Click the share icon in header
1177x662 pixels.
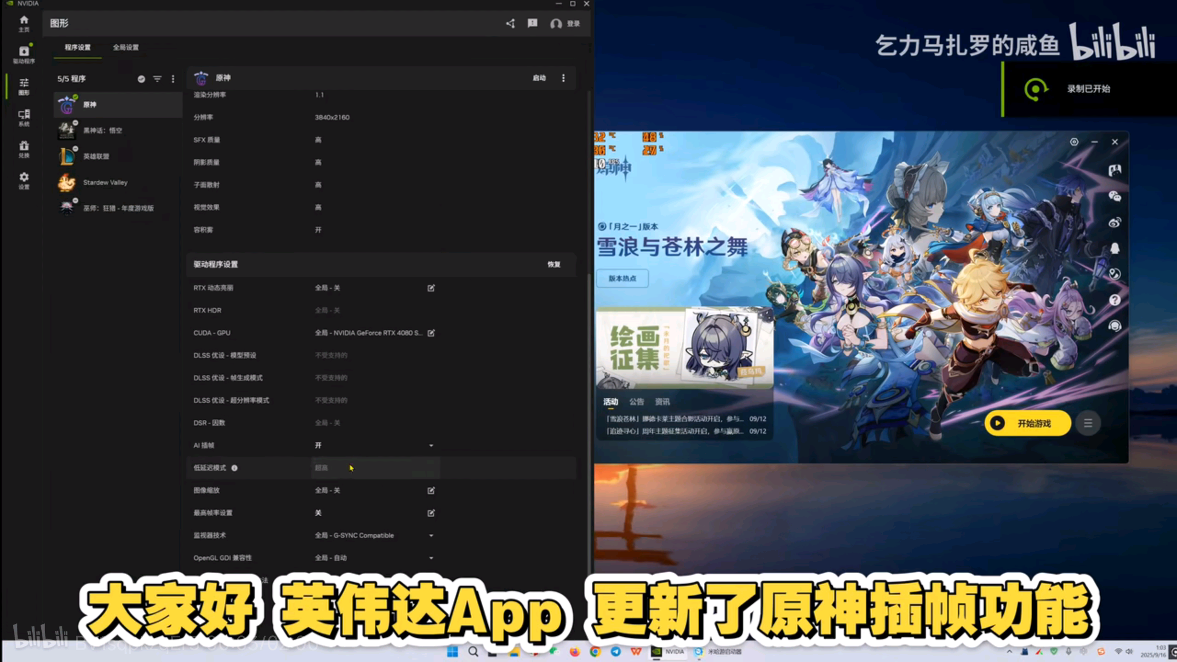(x=510, y=23)
